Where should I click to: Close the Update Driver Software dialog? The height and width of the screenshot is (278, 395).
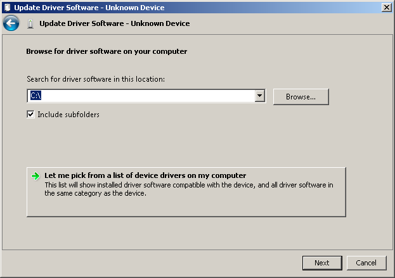[x=387, y=8]
